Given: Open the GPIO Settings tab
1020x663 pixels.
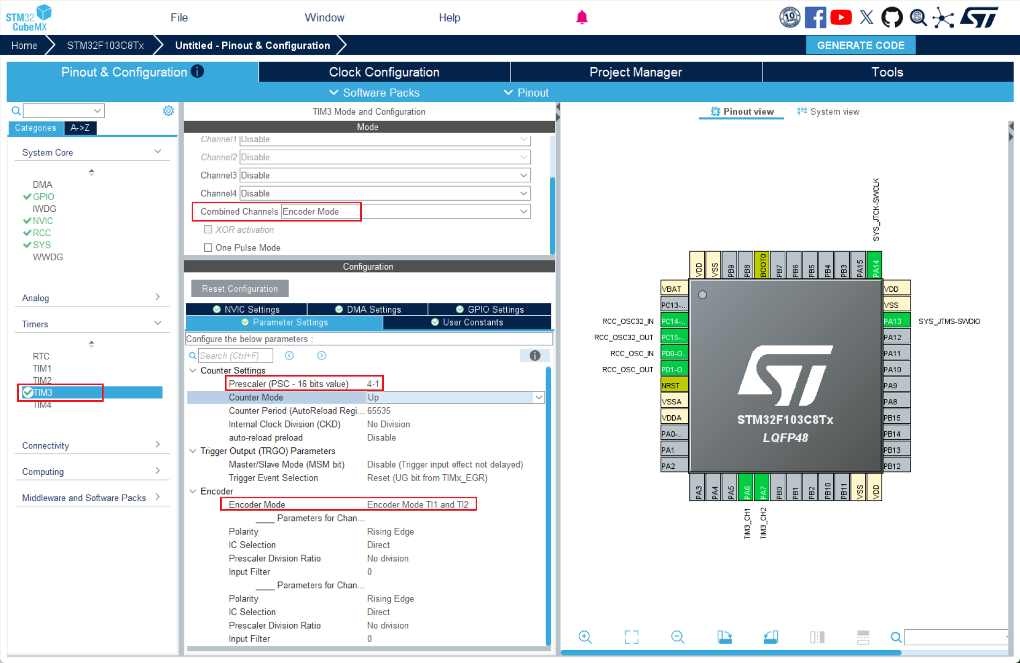Looking at the screenshot, I should click(490, 310).
